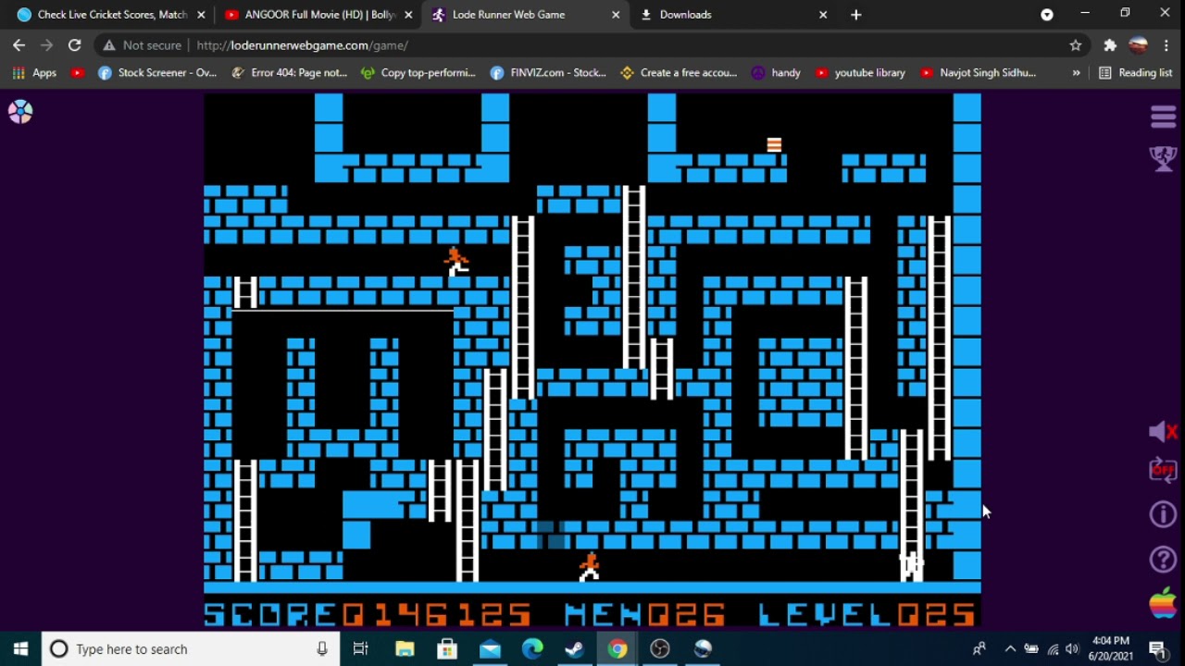Open tab search dropdown arrow
The width and height of the screenshot is (1185, 666).
1047,15
